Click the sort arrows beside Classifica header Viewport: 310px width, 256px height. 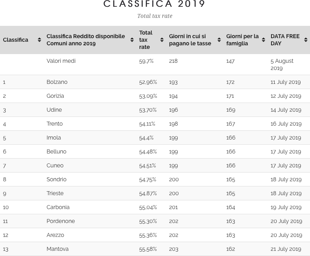[x=39, y=40]
